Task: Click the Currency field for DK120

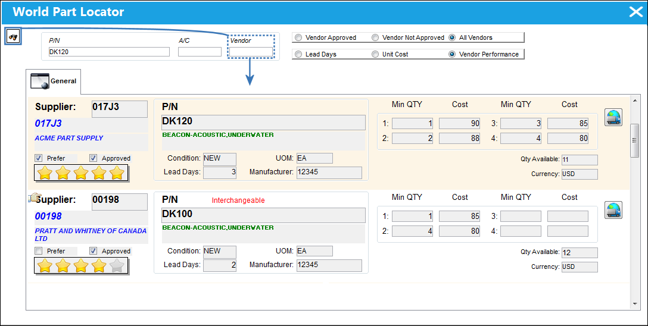Action: (580, 174)
